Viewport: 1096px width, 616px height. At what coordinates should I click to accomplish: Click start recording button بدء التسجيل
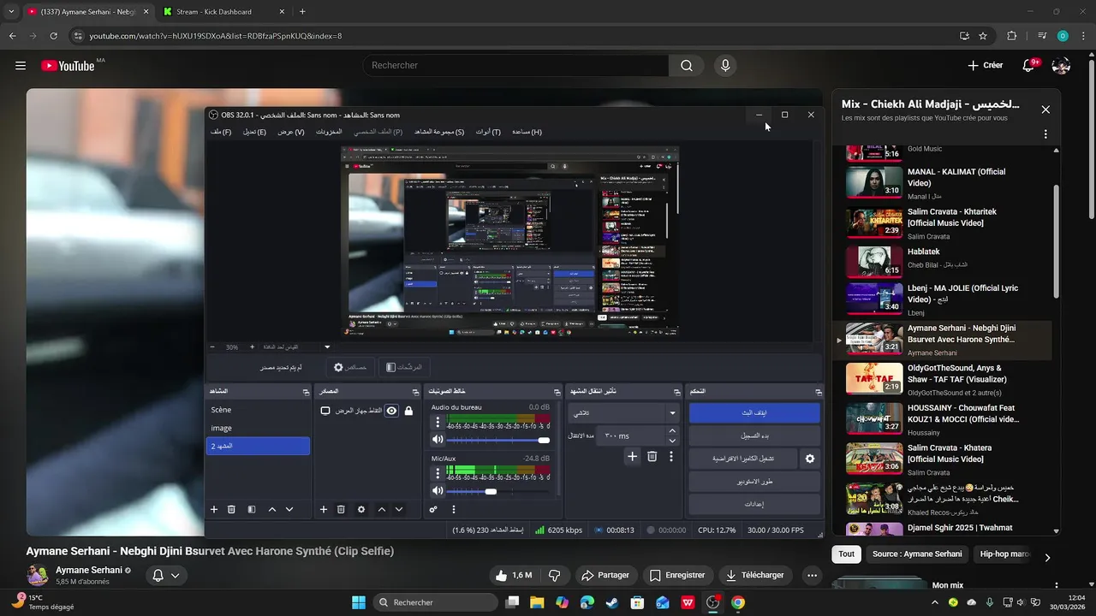pyautogui.click(x=754, y=435)
